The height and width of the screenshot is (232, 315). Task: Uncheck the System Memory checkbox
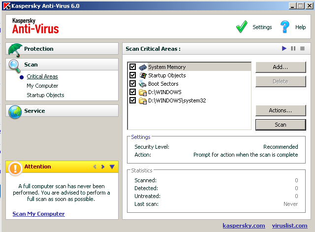132,67
